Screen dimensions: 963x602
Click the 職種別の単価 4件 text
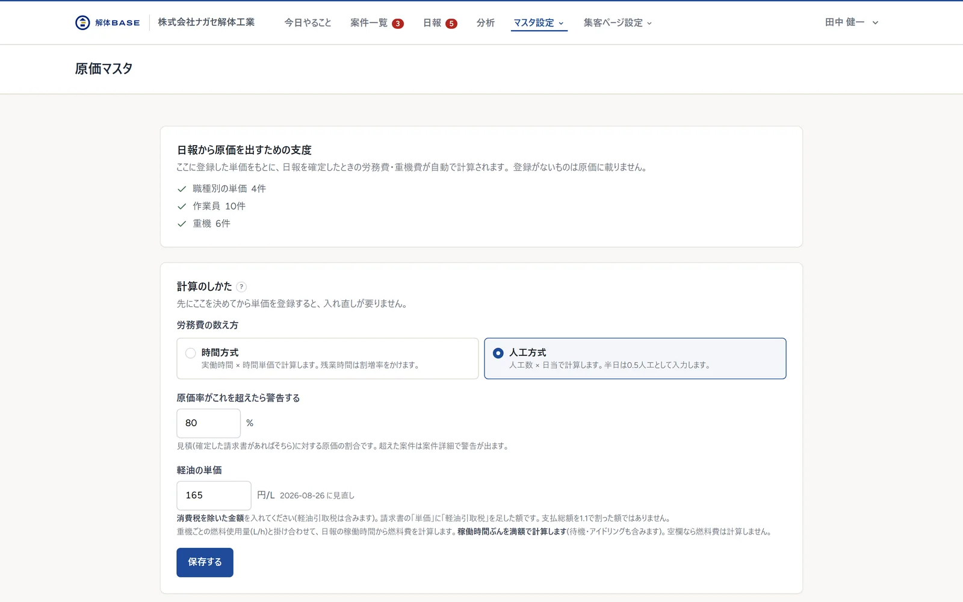(229, 189)
